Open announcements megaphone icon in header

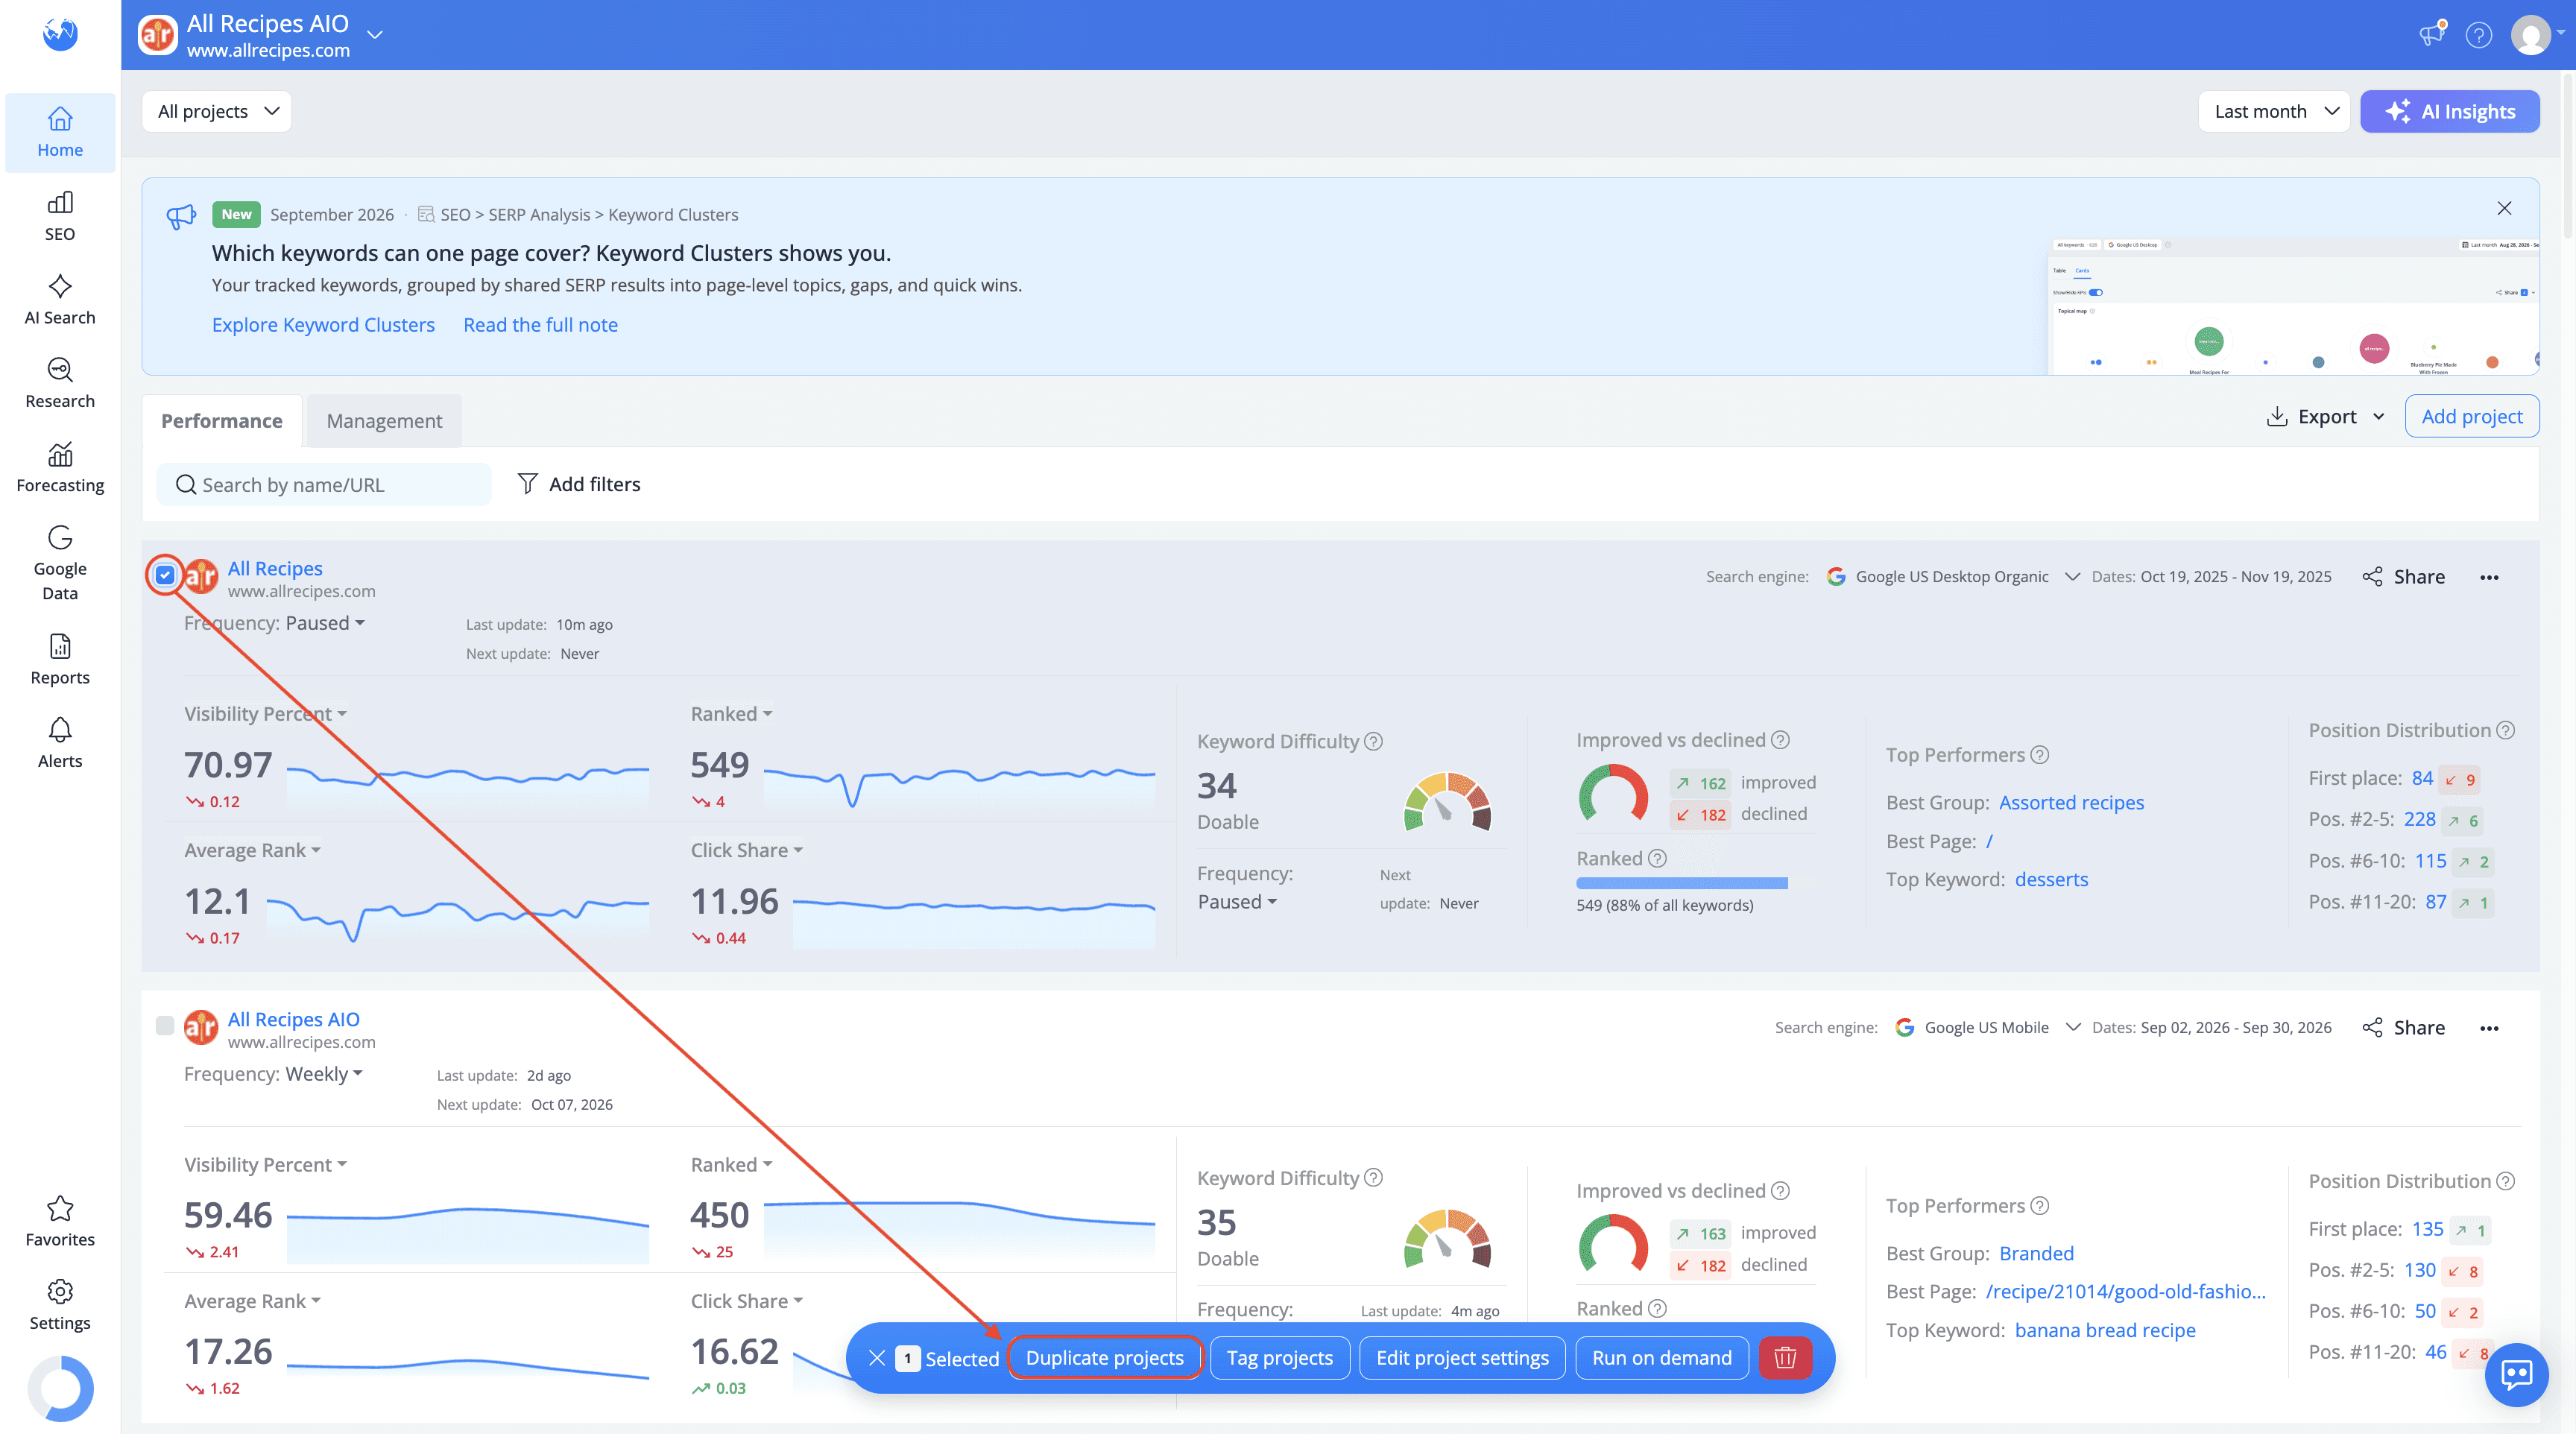2432,35
